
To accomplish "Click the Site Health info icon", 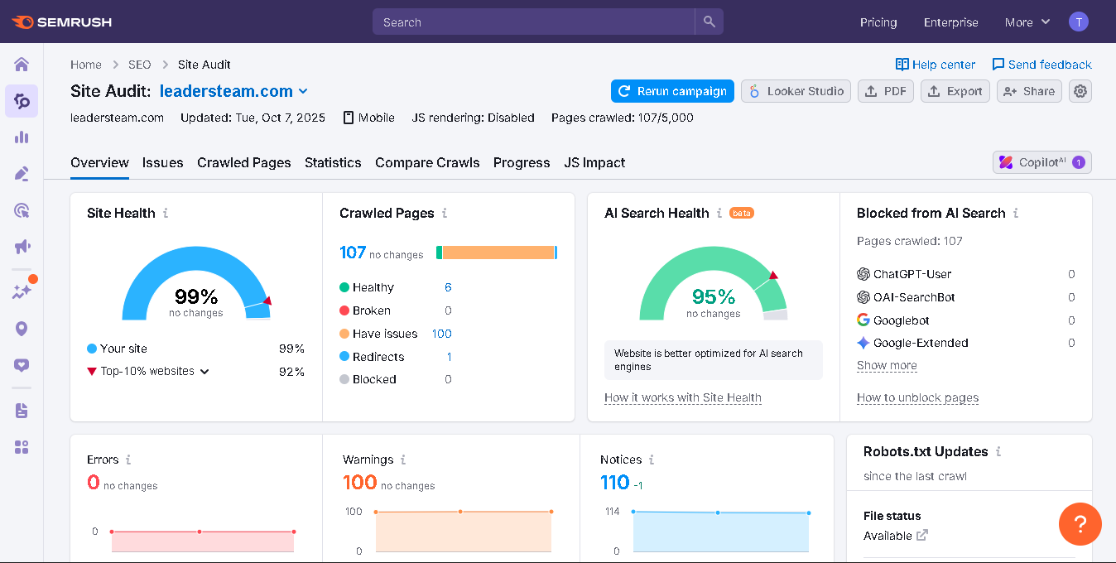I will [166, 214].
